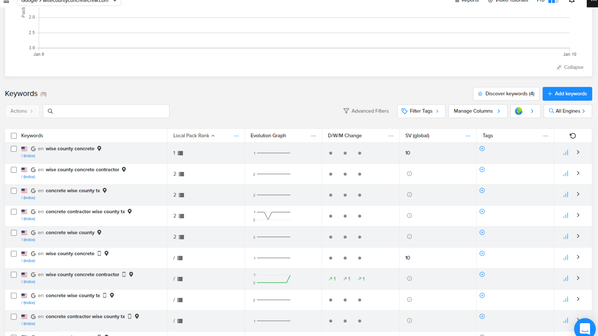Check mobile 'wise county concrete contractor' row checkbox
This screenshot has width=598, height=336.
[x=14, y=275]
